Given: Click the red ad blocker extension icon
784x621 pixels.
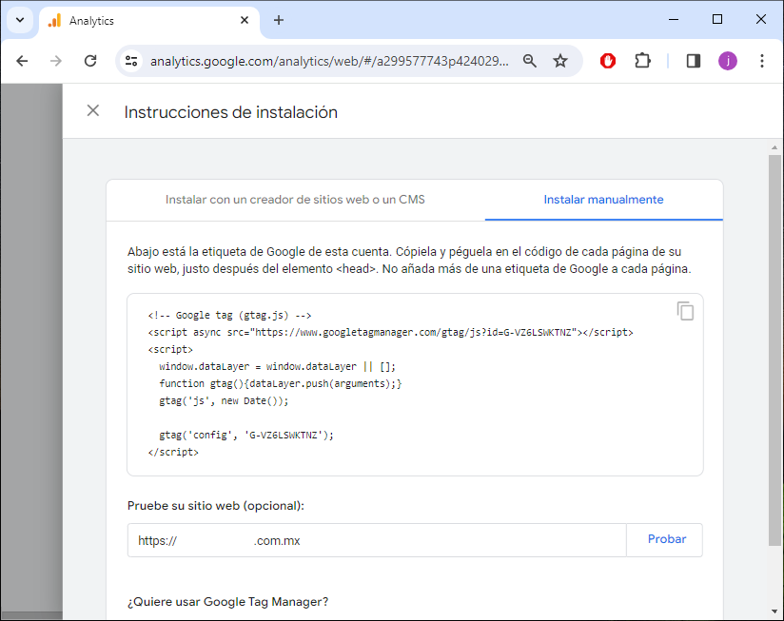Looking at the screenshot, I should click(608, 61).
